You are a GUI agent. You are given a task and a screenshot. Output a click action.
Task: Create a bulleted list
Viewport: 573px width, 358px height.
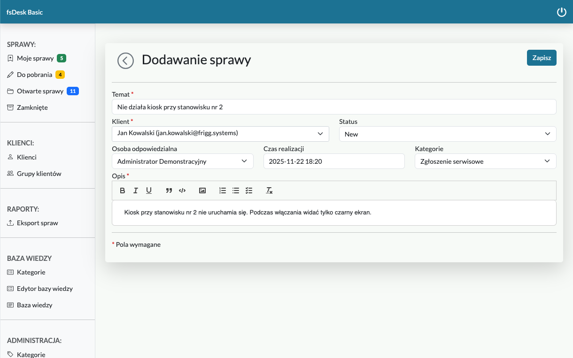[236, 190]
